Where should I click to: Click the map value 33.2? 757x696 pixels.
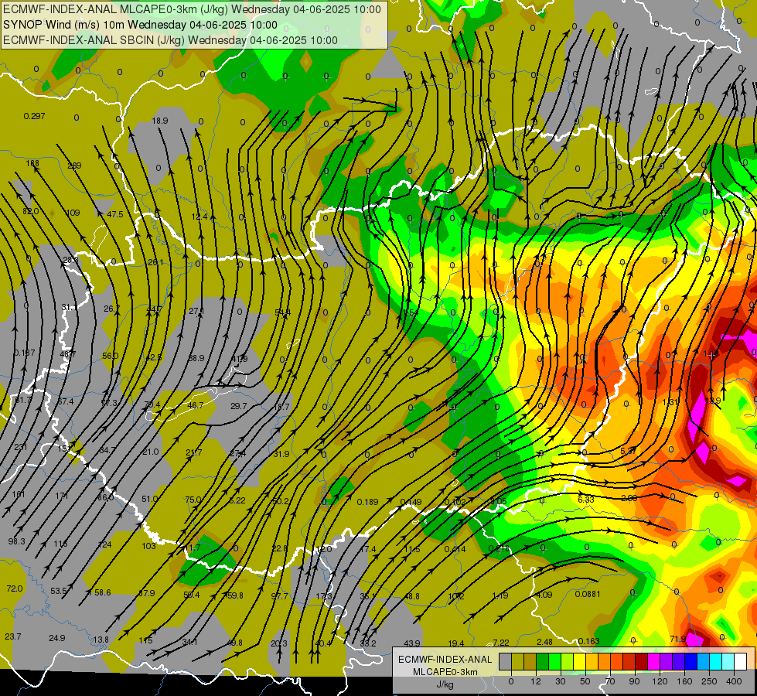click(x=368, y=643)
